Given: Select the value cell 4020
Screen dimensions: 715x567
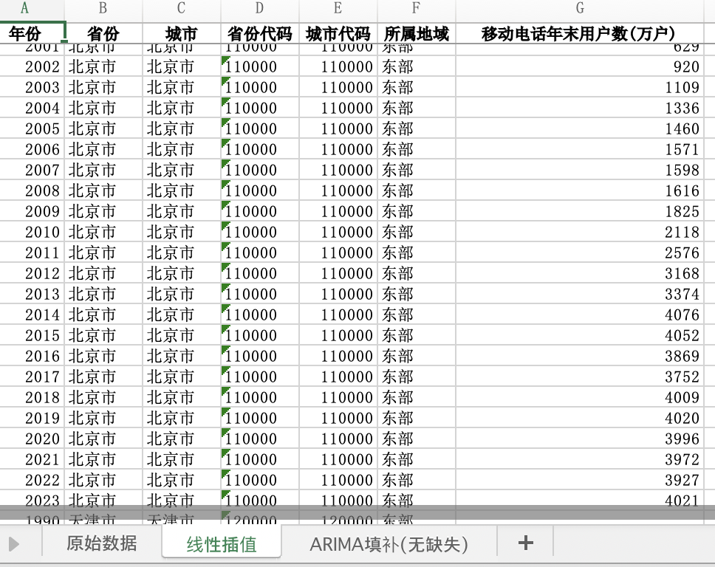Looking at the screenshot, I should 580,418.
